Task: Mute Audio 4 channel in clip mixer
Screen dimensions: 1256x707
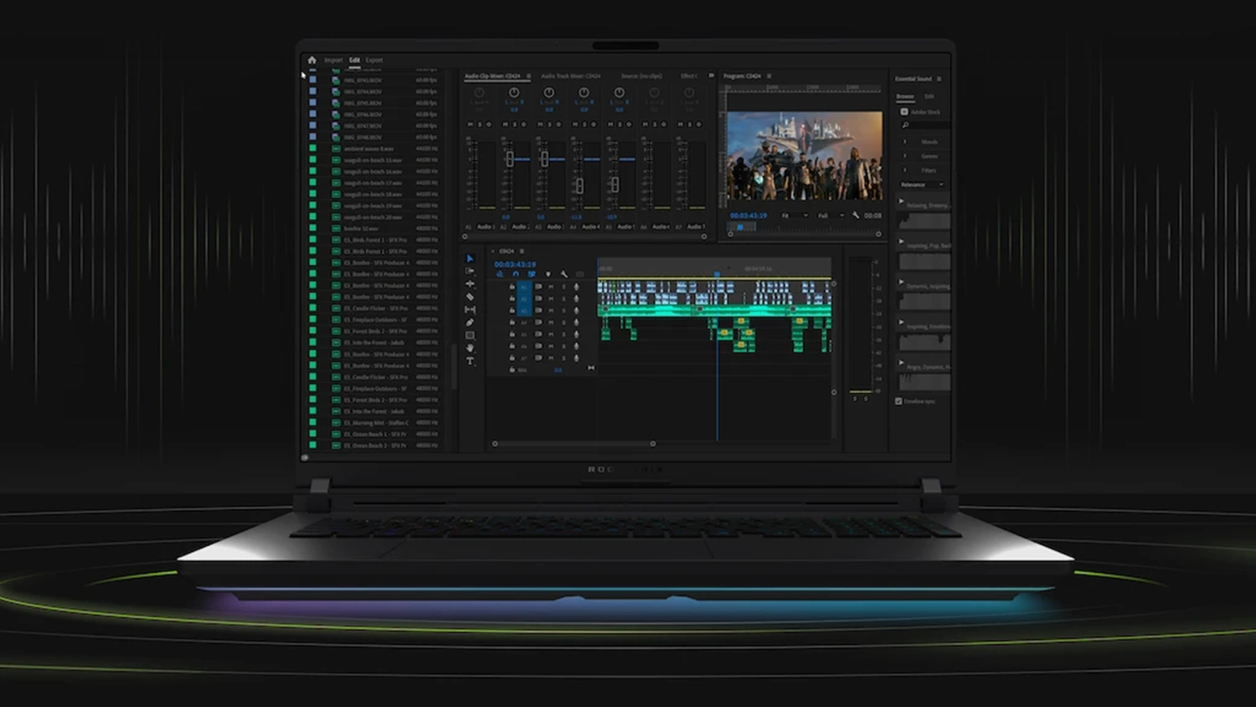Action: [x=575, y=124]
